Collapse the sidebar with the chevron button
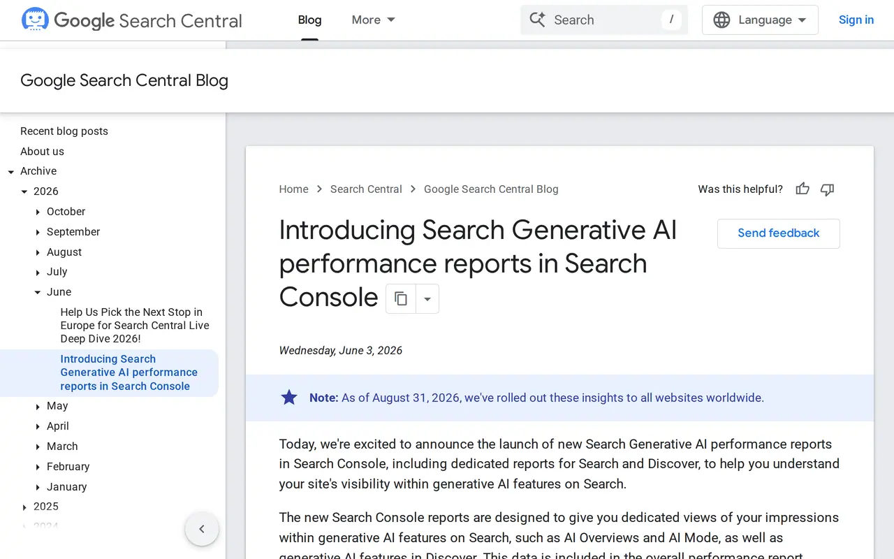Viewport: 894px width, 559px height. [202, 529]
